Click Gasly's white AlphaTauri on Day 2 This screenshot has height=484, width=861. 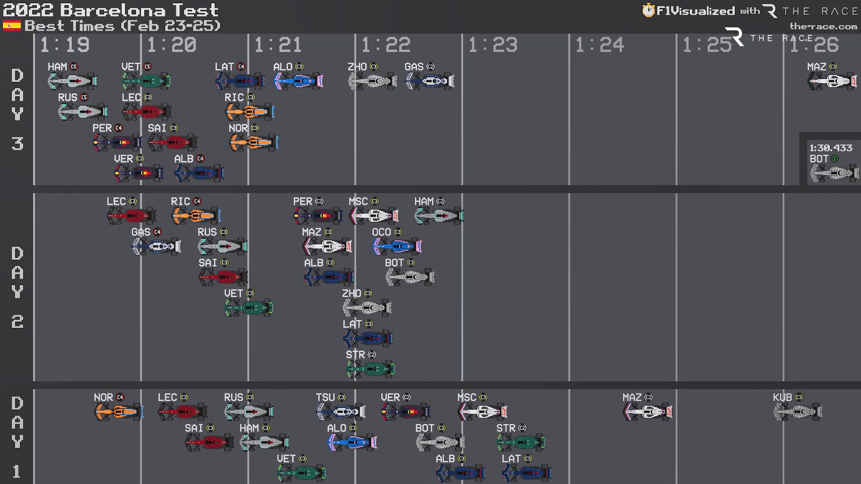(x=156, y=246)
